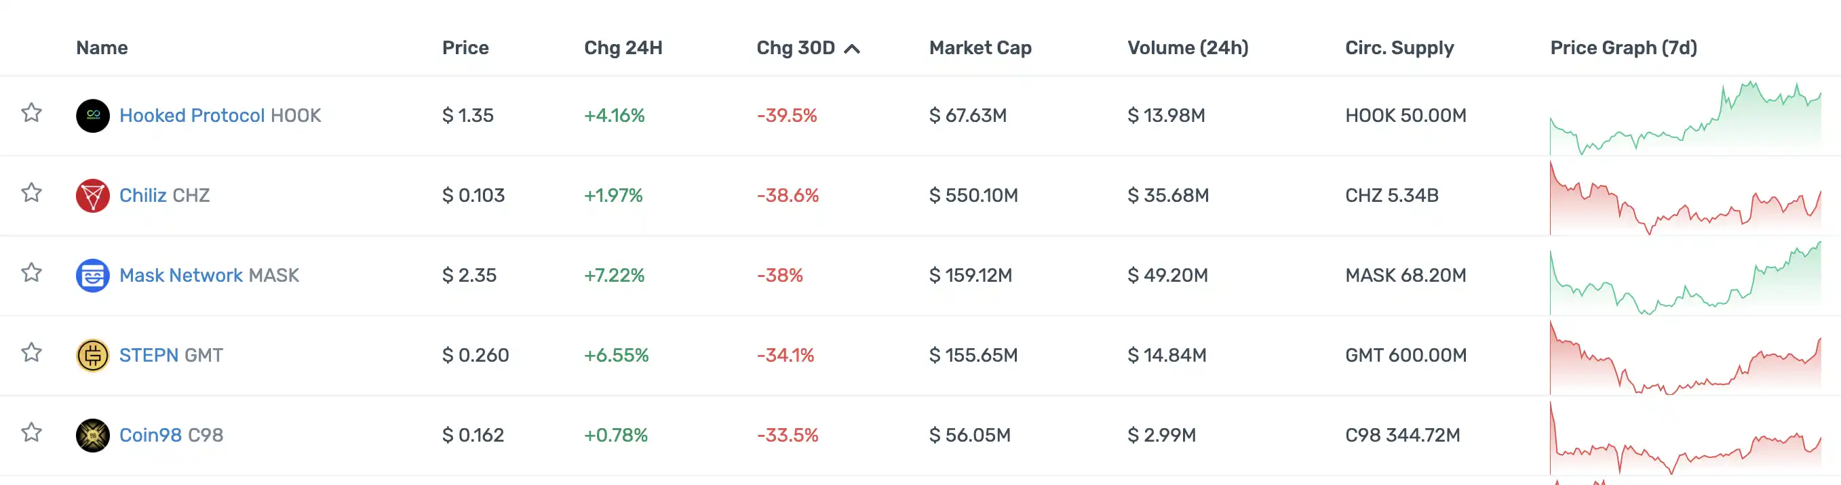Toggle the Coin98 watchlist star
This screenshot has width=1841, height=485.
tap(31, 432)
